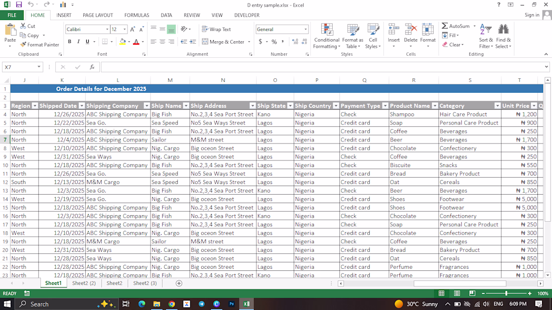
Task: Click the Copy button
Action: (x=30, y=36)
